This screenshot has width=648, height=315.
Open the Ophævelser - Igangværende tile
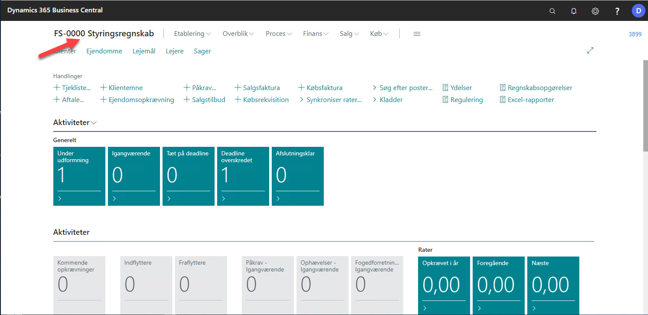click(323, 286)
